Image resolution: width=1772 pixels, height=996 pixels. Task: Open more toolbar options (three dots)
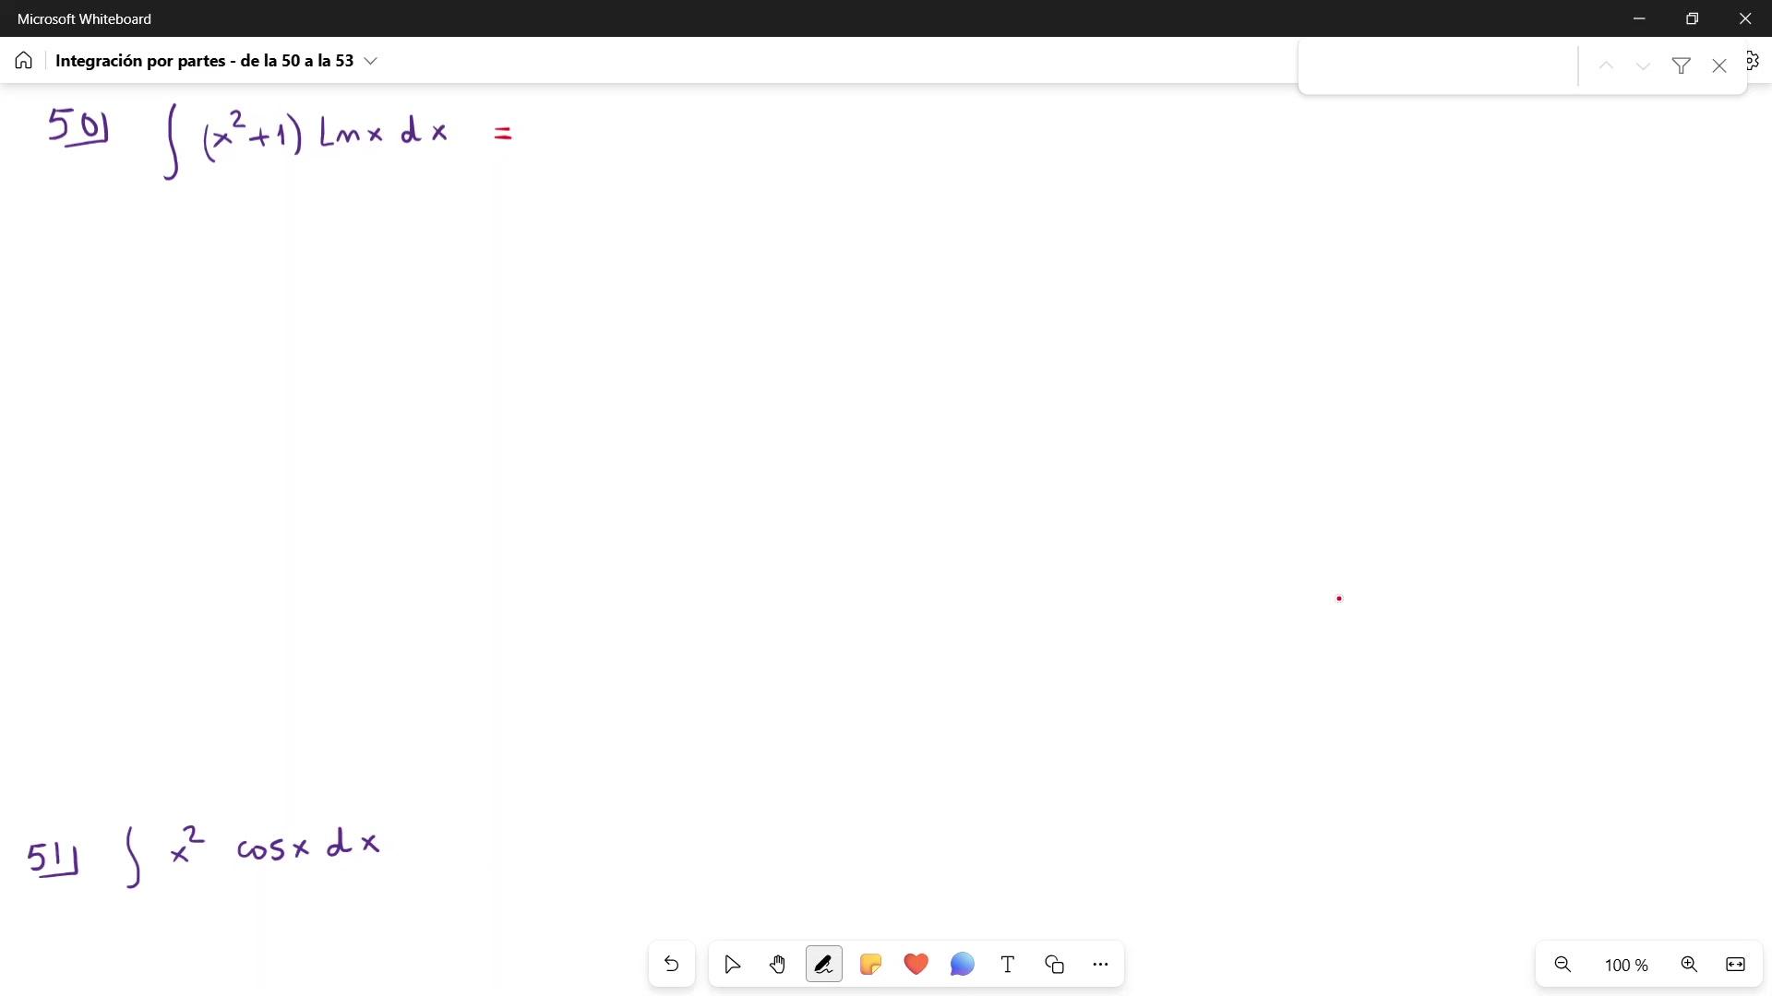pyautogui.click(x=1100, y=965)
